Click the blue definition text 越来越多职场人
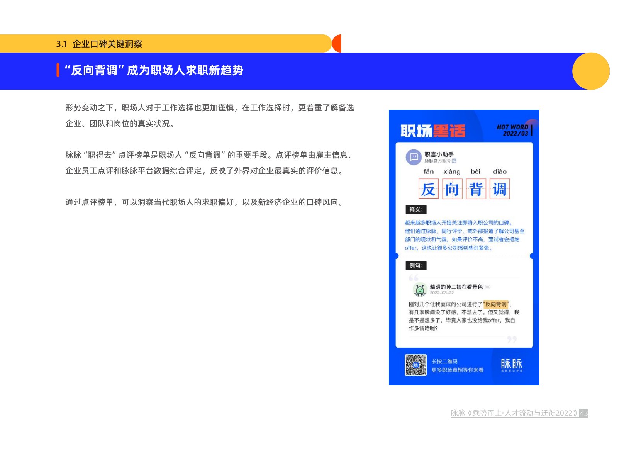Viewport: 624px width, 460px height. coord(465,235)
